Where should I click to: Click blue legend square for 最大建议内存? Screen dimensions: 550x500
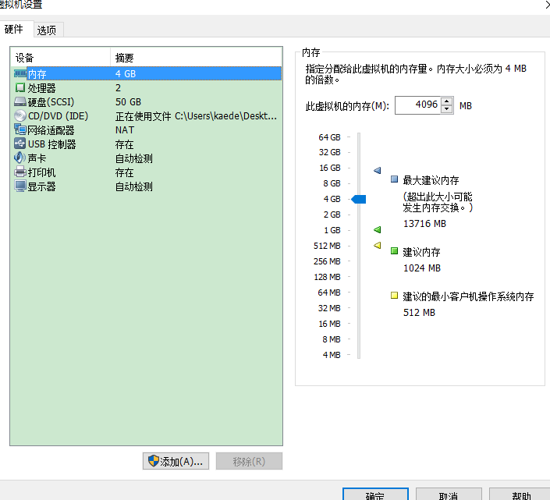pos(394,179)
